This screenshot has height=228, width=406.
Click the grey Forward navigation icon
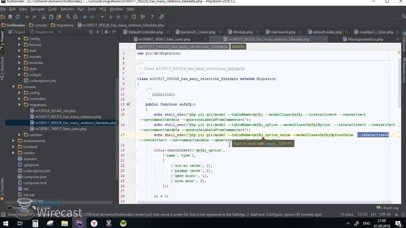click(x=92, y=17)
